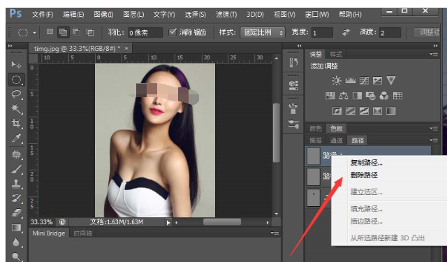Add a Channel Mixer adjustment (three circles)

click(384, 96)
